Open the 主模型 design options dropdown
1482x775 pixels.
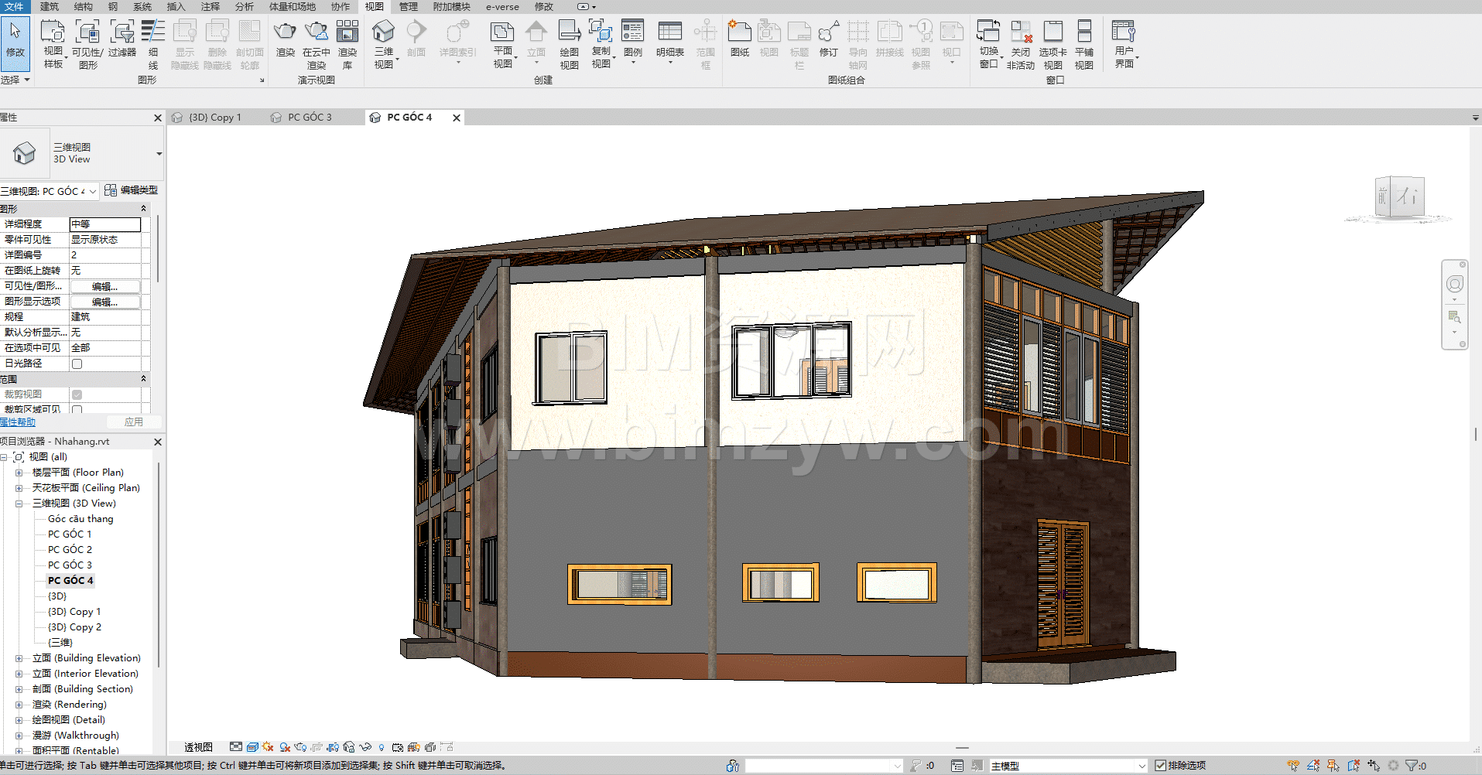click(x=1068, y=766)
